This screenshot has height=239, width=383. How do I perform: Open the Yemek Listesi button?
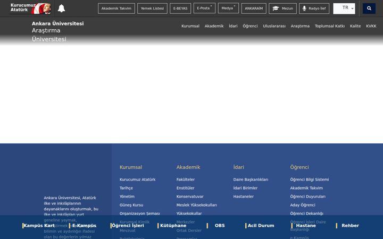point(152,8)
